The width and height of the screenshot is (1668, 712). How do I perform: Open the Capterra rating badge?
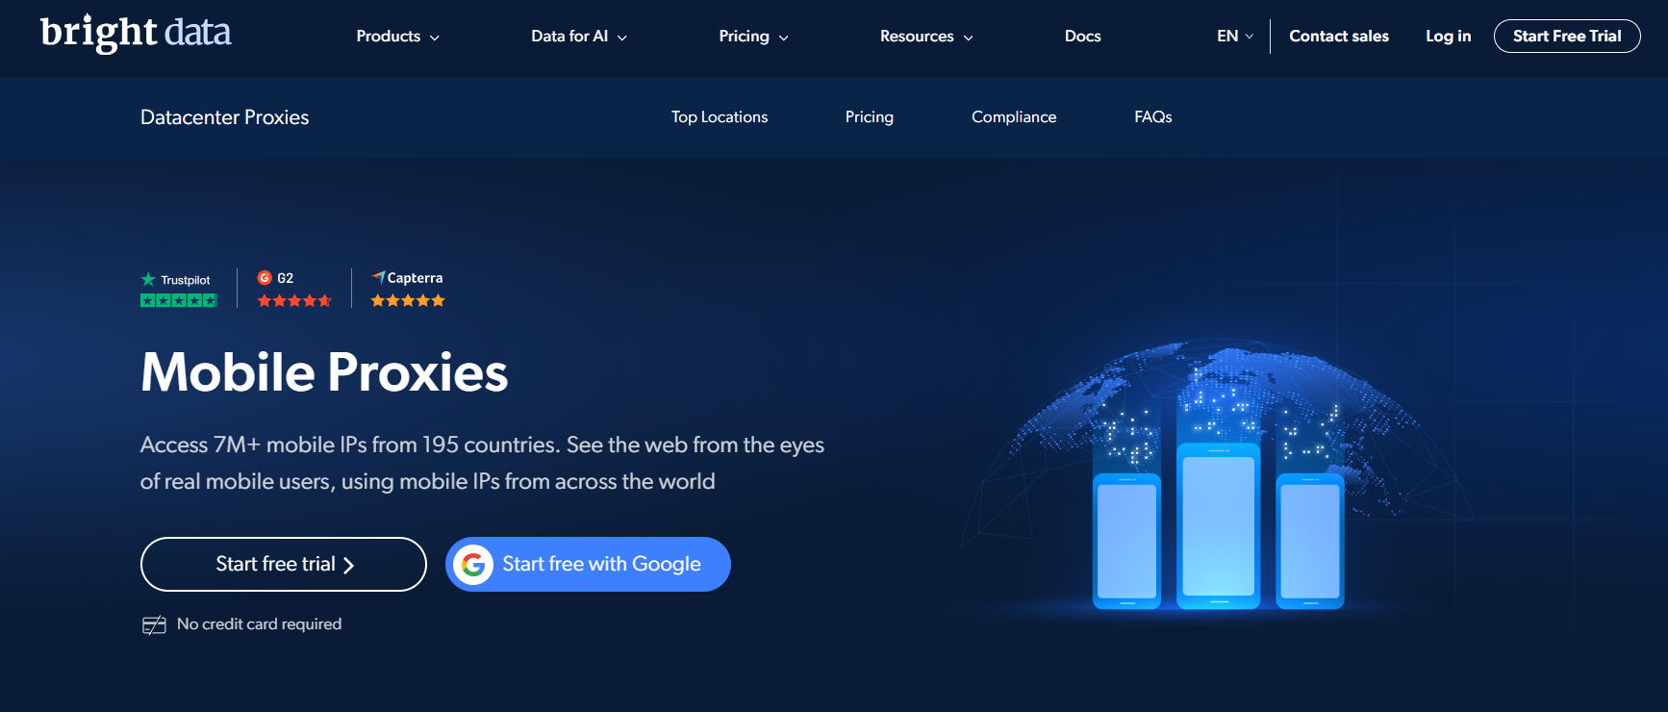[408, 289]
